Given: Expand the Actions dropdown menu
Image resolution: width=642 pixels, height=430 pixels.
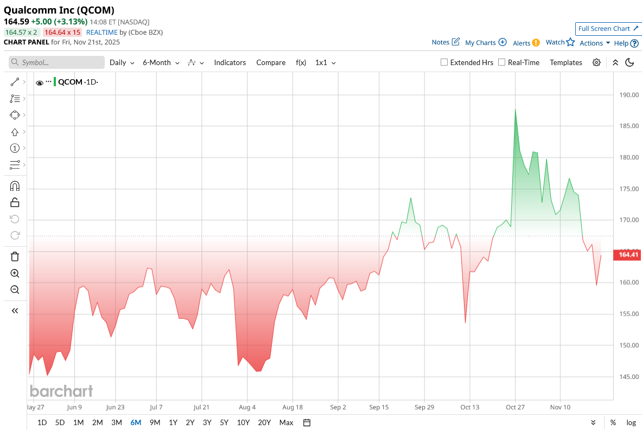Looking at the screenshot, I should tap(595, 43).
